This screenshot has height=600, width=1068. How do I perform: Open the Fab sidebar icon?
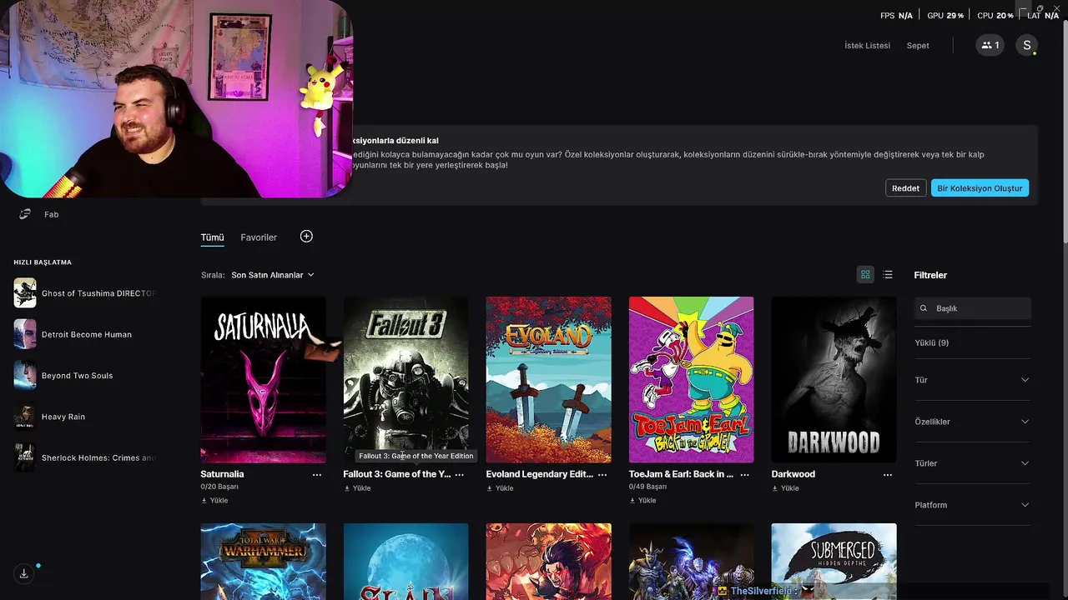25,214
